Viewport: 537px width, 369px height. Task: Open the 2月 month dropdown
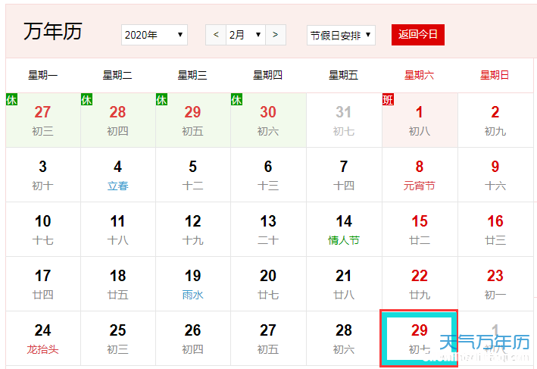click(245, 35)
